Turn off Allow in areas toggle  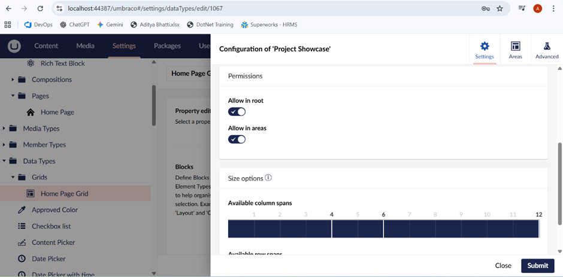pyautogui.click(x=237, y=139)
